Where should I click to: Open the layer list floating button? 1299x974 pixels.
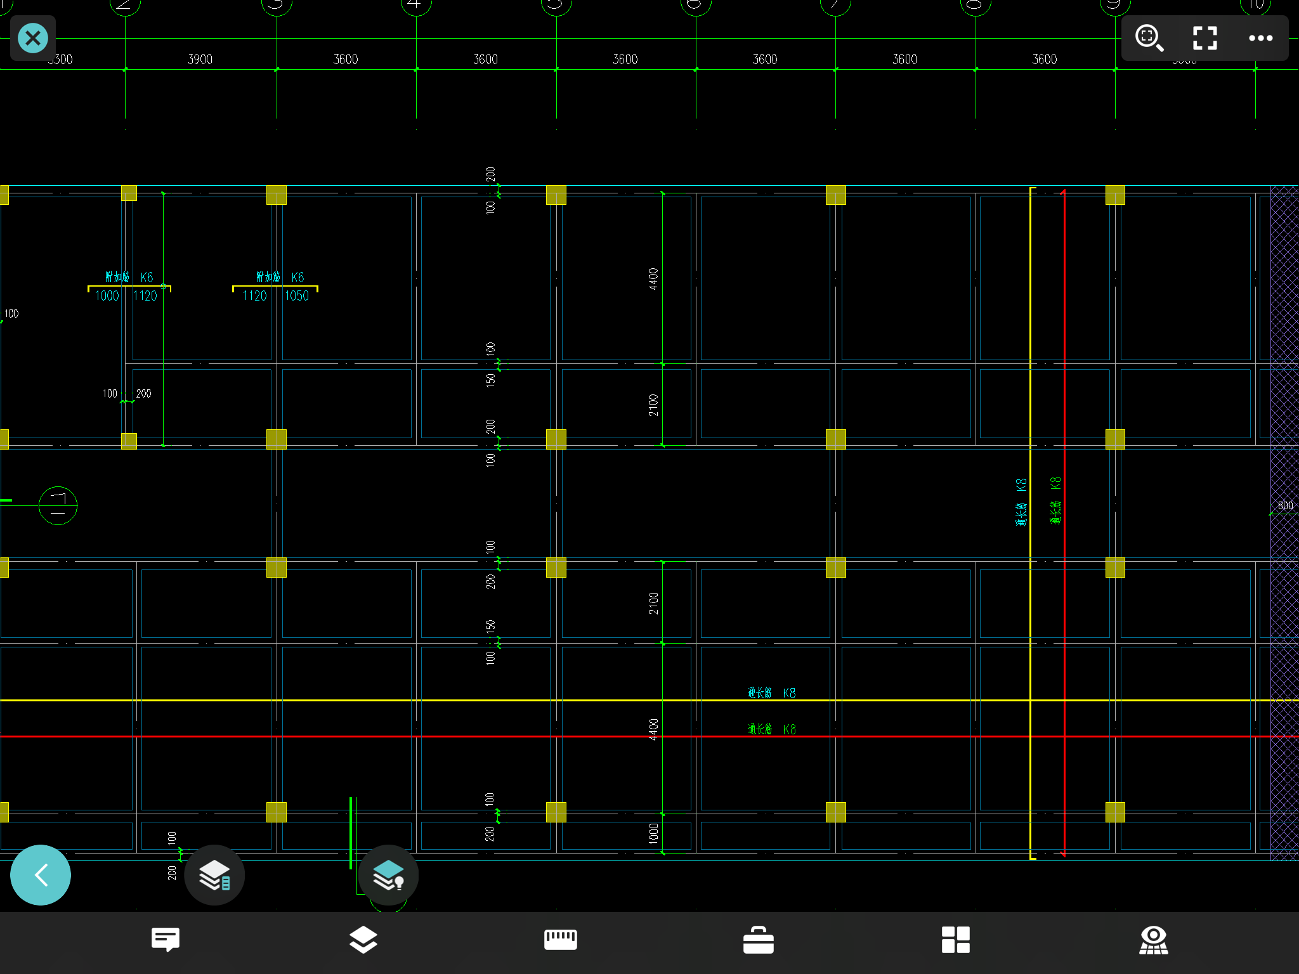214,875
